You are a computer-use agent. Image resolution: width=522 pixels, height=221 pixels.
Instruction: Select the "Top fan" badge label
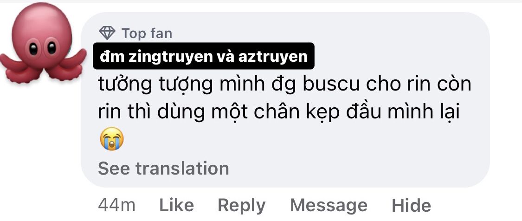[x=147, y=33]
